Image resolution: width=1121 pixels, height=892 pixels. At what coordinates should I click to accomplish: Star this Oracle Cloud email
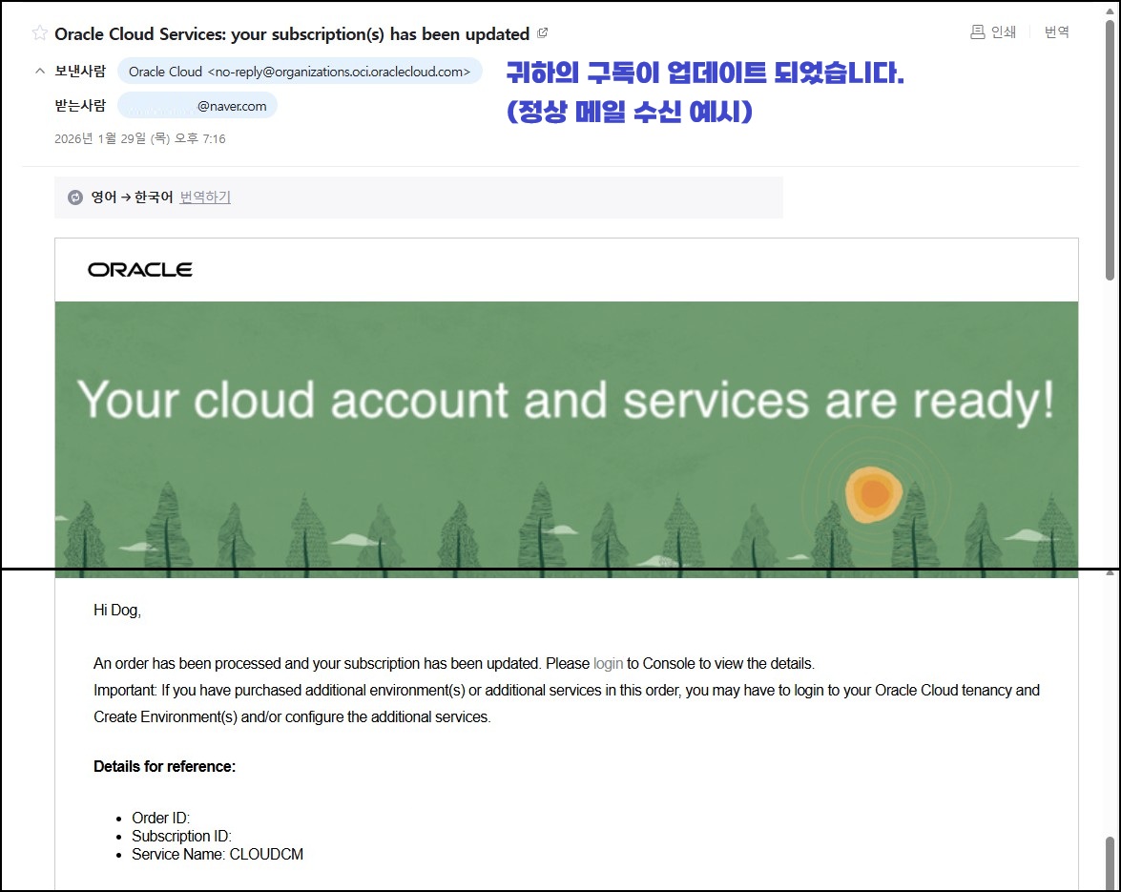coord(39,32)
